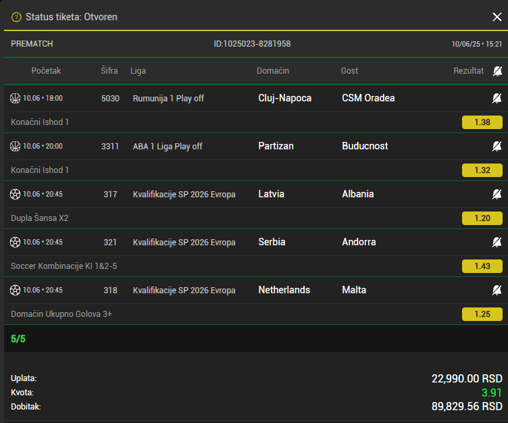
Task: Click soccer ball icon on Serbia row
Action: coord(15,242)
